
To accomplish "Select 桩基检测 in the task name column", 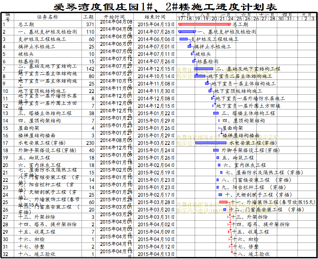I will 29,61.
